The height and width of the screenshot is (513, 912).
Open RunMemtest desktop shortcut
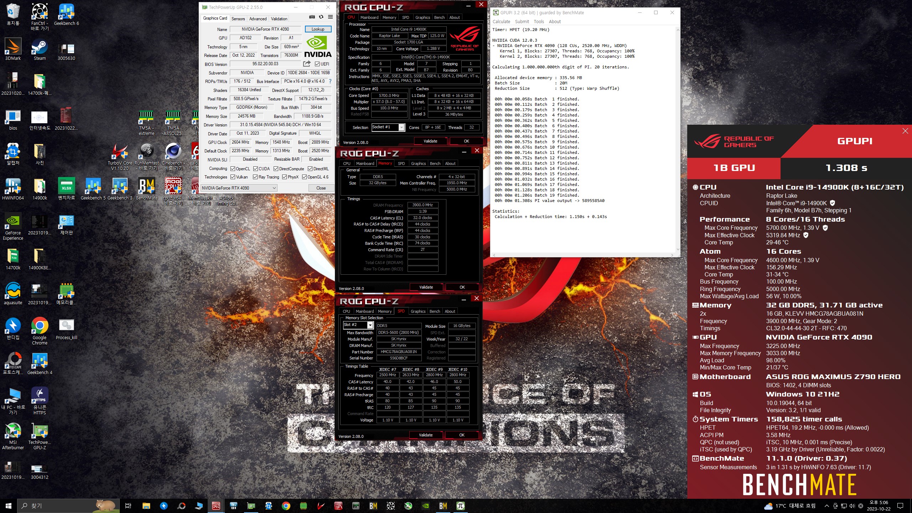click(146, 157)
